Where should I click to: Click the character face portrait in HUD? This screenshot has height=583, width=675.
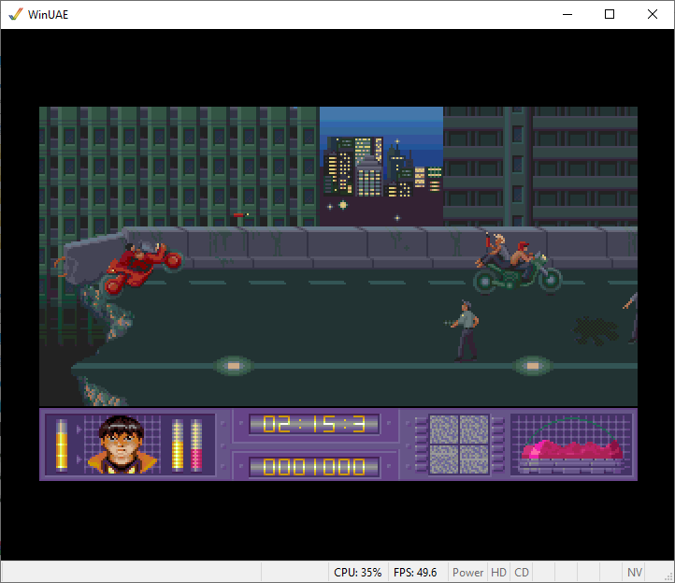[122, 445]
